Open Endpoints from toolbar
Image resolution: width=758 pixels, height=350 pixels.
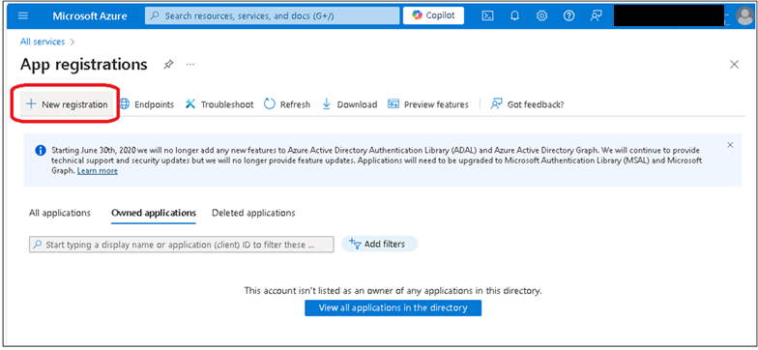click(x=147, y=104)
